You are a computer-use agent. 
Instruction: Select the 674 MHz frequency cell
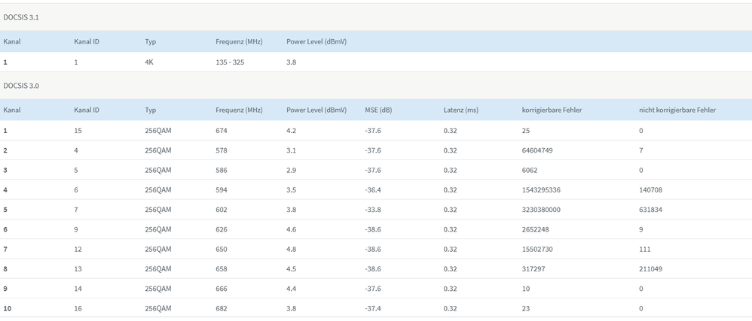coord(222,131)
